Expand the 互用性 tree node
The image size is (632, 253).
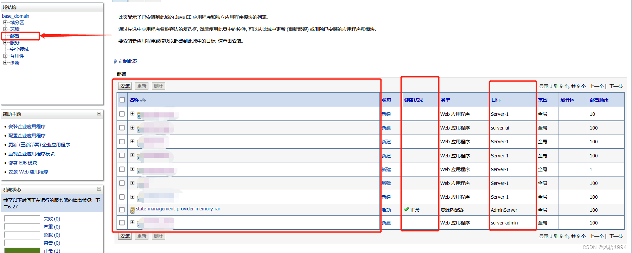[5, 56]
